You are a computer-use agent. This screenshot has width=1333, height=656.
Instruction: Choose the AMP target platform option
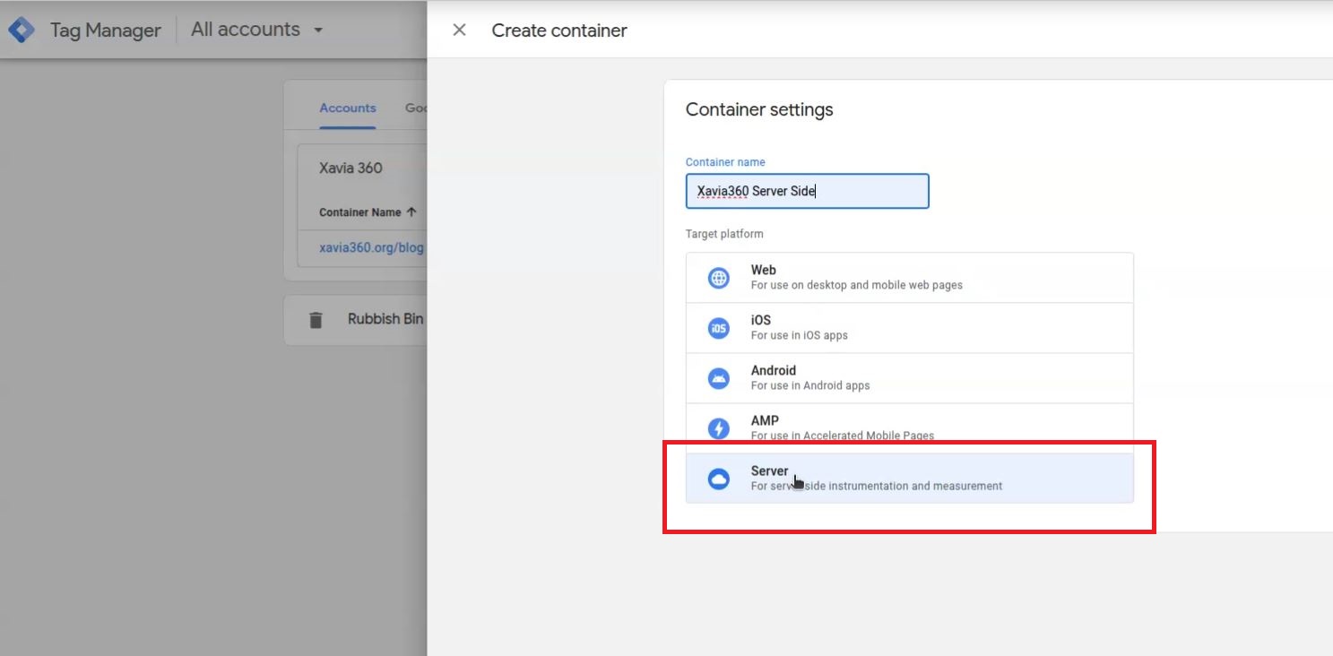(909, 428)
